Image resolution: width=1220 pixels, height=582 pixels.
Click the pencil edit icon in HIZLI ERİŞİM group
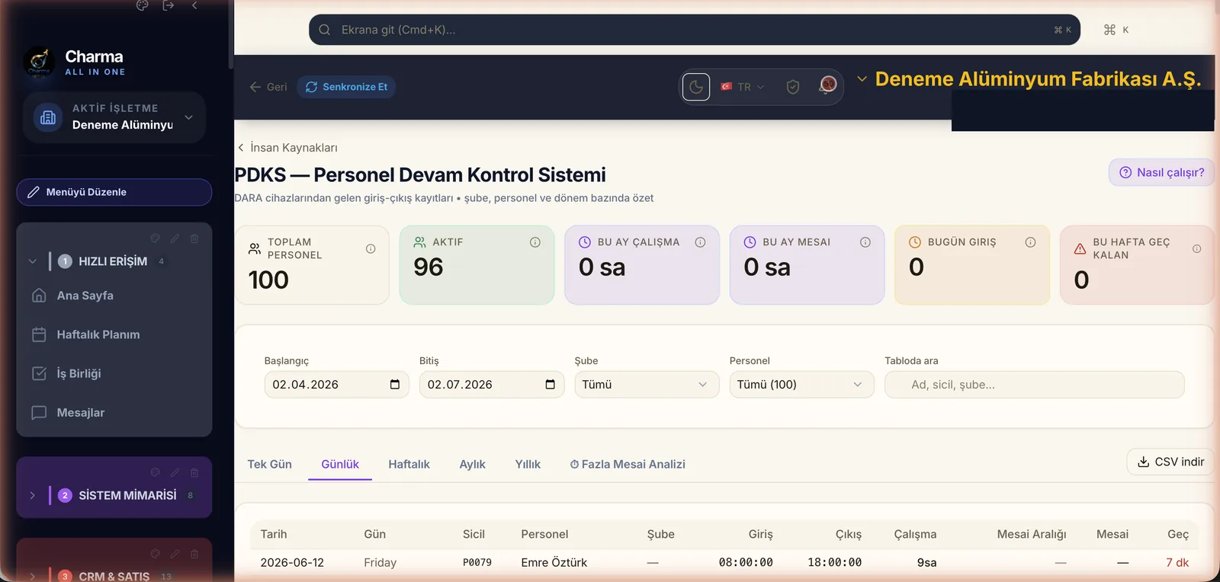point(175,238)
